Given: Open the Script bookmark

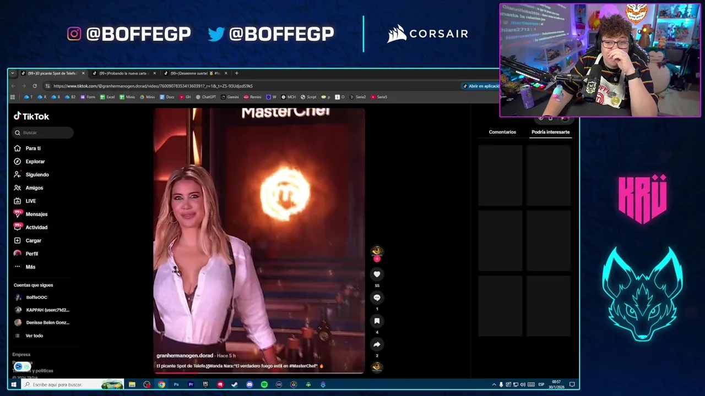Looking at the screenshot, I should pos(308,97).
